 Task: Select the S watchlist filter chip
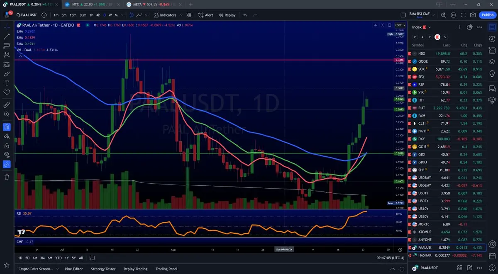click(x=445, y=37)
